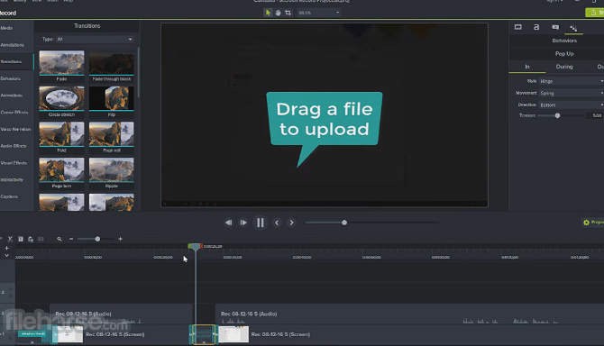Click the Copy icon in timeline toolbar
Image resolution: width=604 pixels, height=346 pixels.
tap(21, 239)
